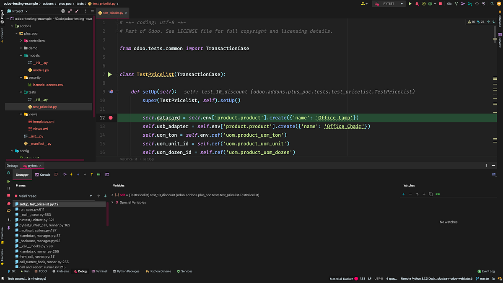The width and height of the screenshot is (503, 283).
Task: Toggle breakpoint on line 12
Action: [111, 118]
